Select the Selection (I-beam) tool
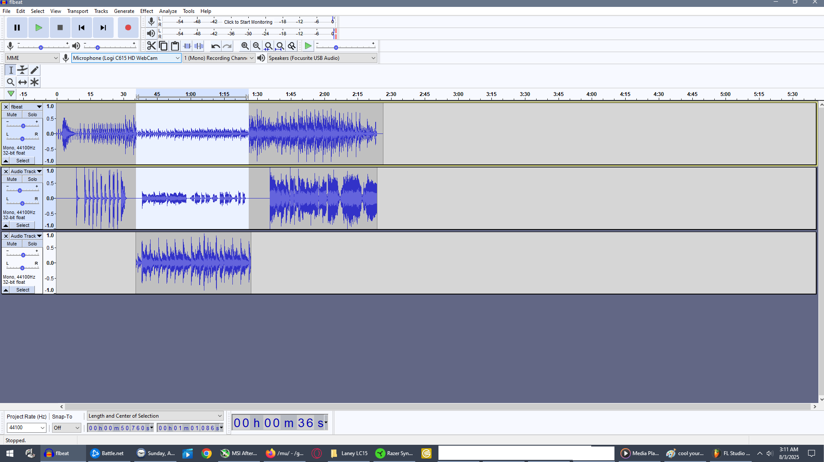Screen dimensions: 824x462 [11, 70]
